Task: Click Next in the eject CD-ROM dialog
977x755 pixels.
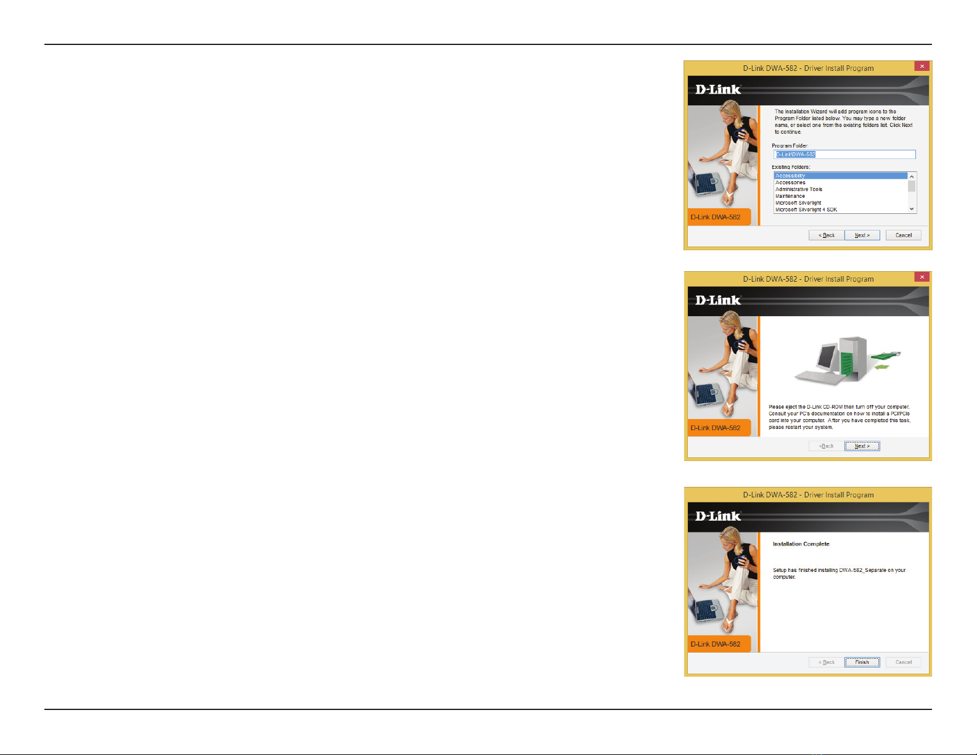Action: 862,446
